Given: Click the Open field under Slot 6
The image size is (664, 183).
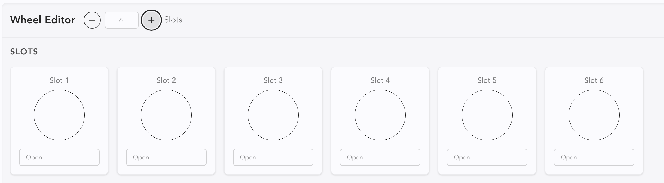Looking at the screenshot, I should point(594,157).
